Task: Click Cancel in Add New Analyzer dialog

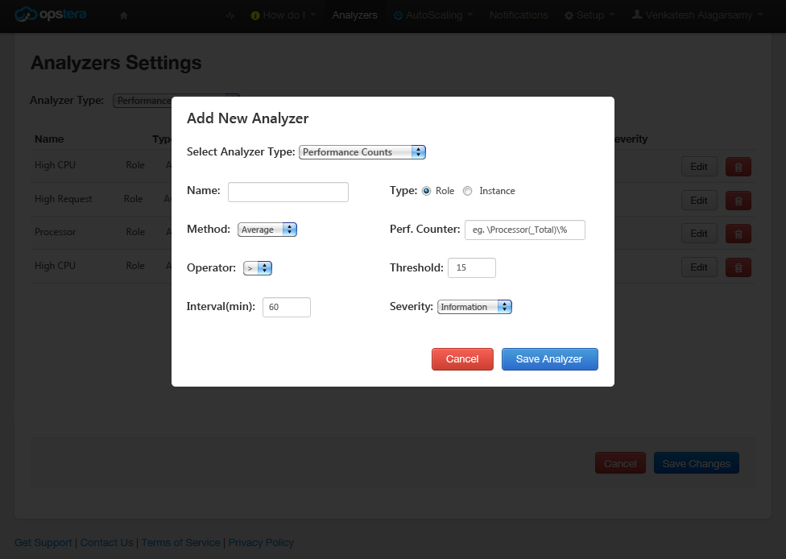Action: tap(462, 359)
